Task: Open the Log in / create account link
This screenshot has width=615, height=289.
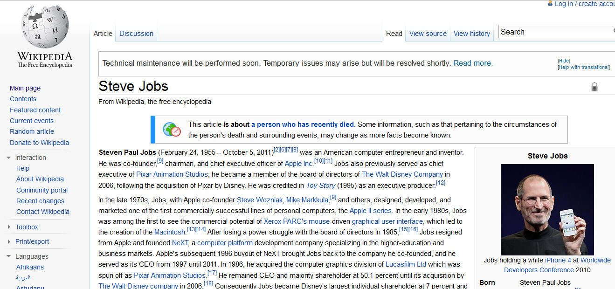Action: pyautogui.click(x=585, y=4)
